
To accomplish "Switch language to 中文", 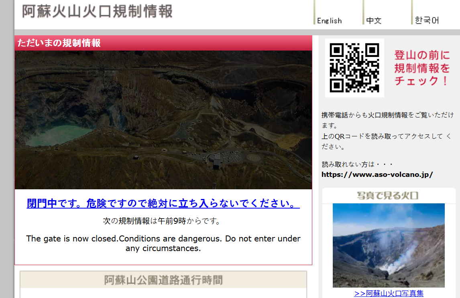I will [374, 20].
